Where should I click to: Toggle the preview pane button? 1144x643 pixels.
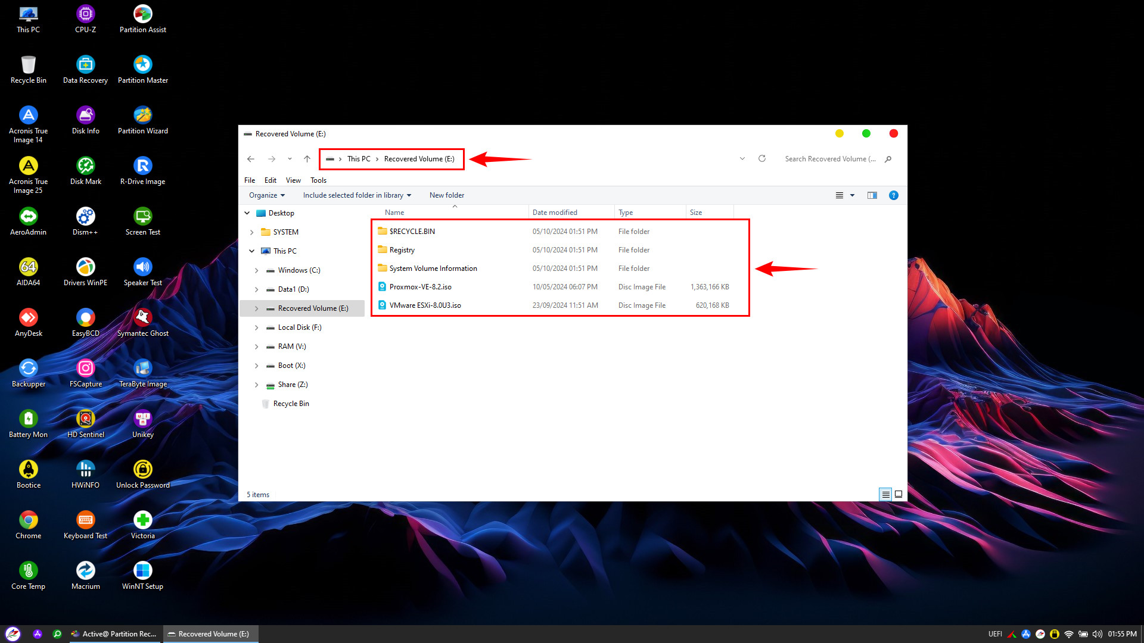[x=872, y=195]
